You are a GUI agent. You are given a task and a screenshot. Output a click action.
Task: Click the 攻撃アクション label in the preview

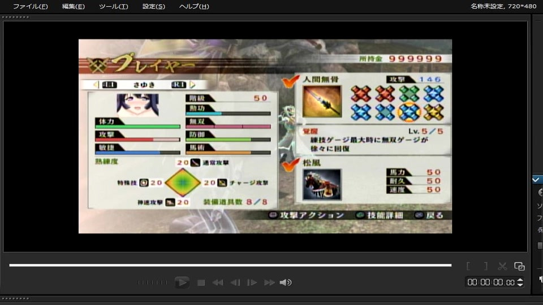312,215
